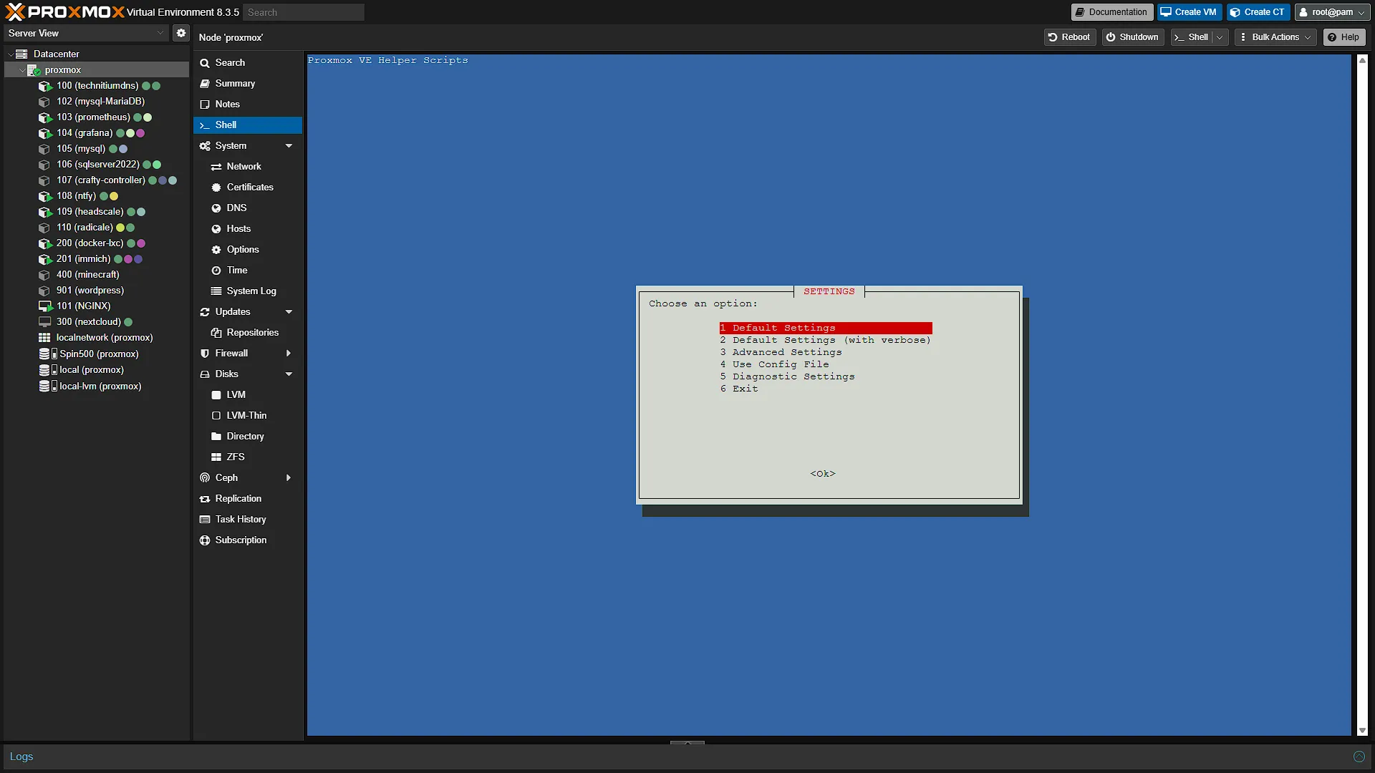Screen dimensions: 1375x773
Task: Collapse the Disks section arrow
Action: click(289, 374)
